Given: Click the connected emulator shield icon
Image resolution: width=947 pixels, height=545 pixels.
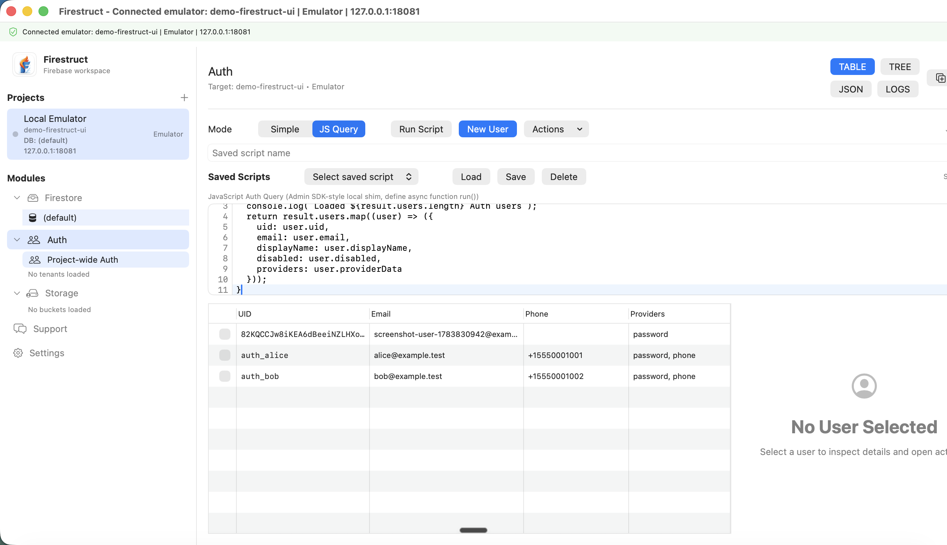Looking at the screenshot, I should [13, 32].
